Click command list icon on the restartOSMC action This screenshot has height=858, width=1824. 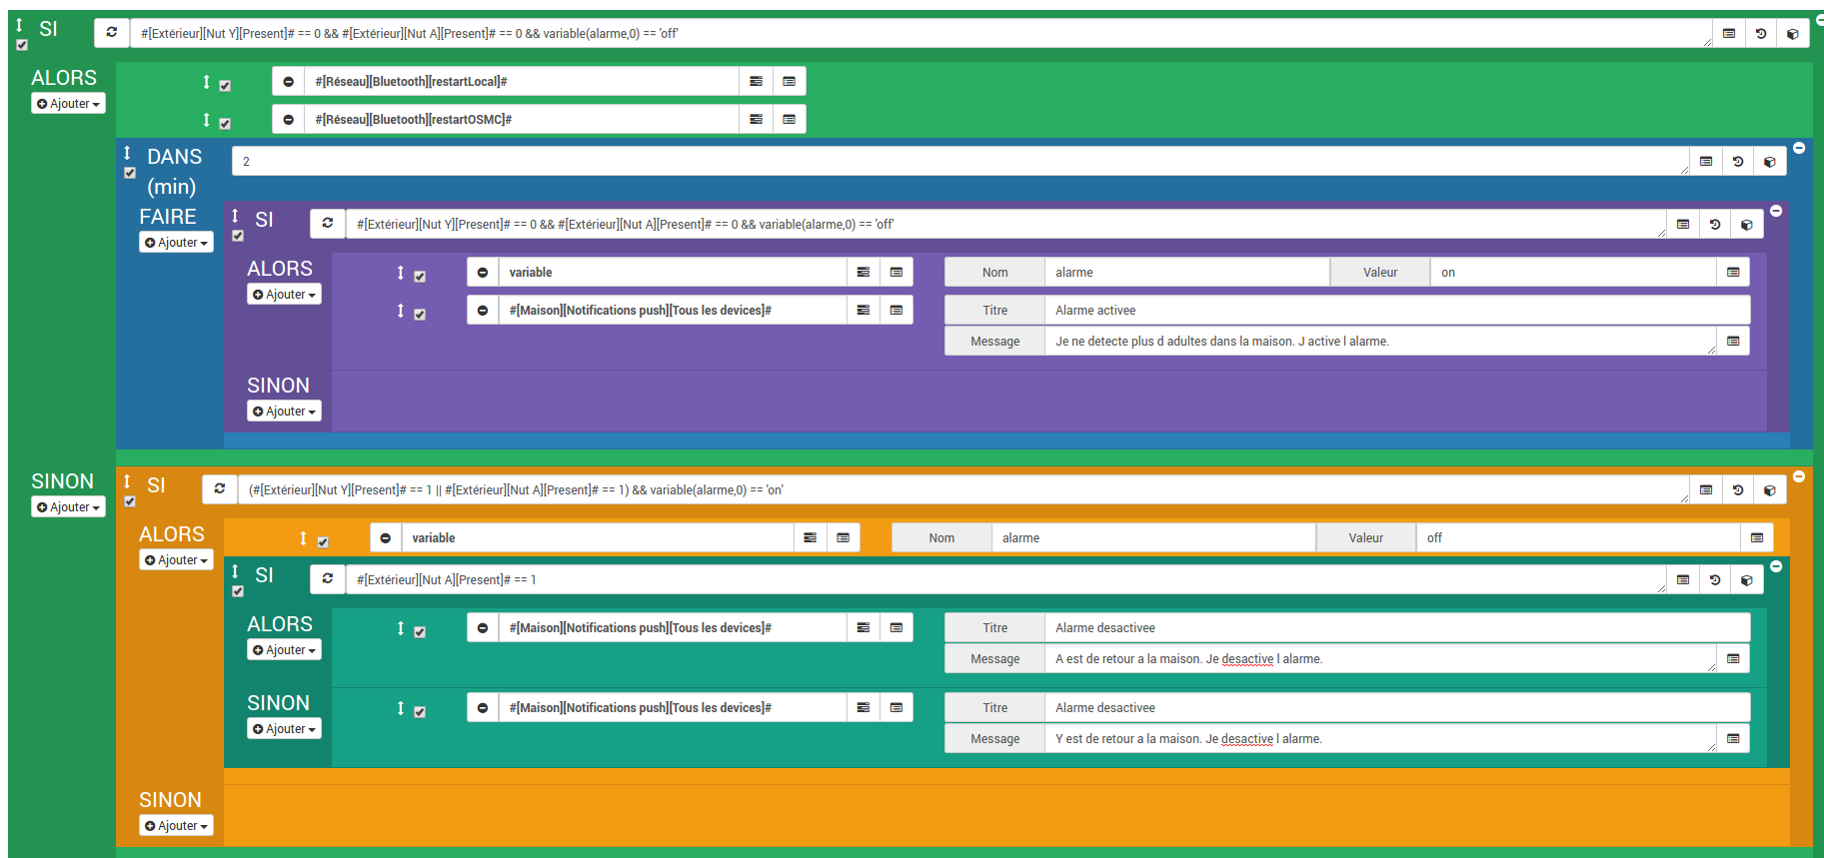point(790,119)
